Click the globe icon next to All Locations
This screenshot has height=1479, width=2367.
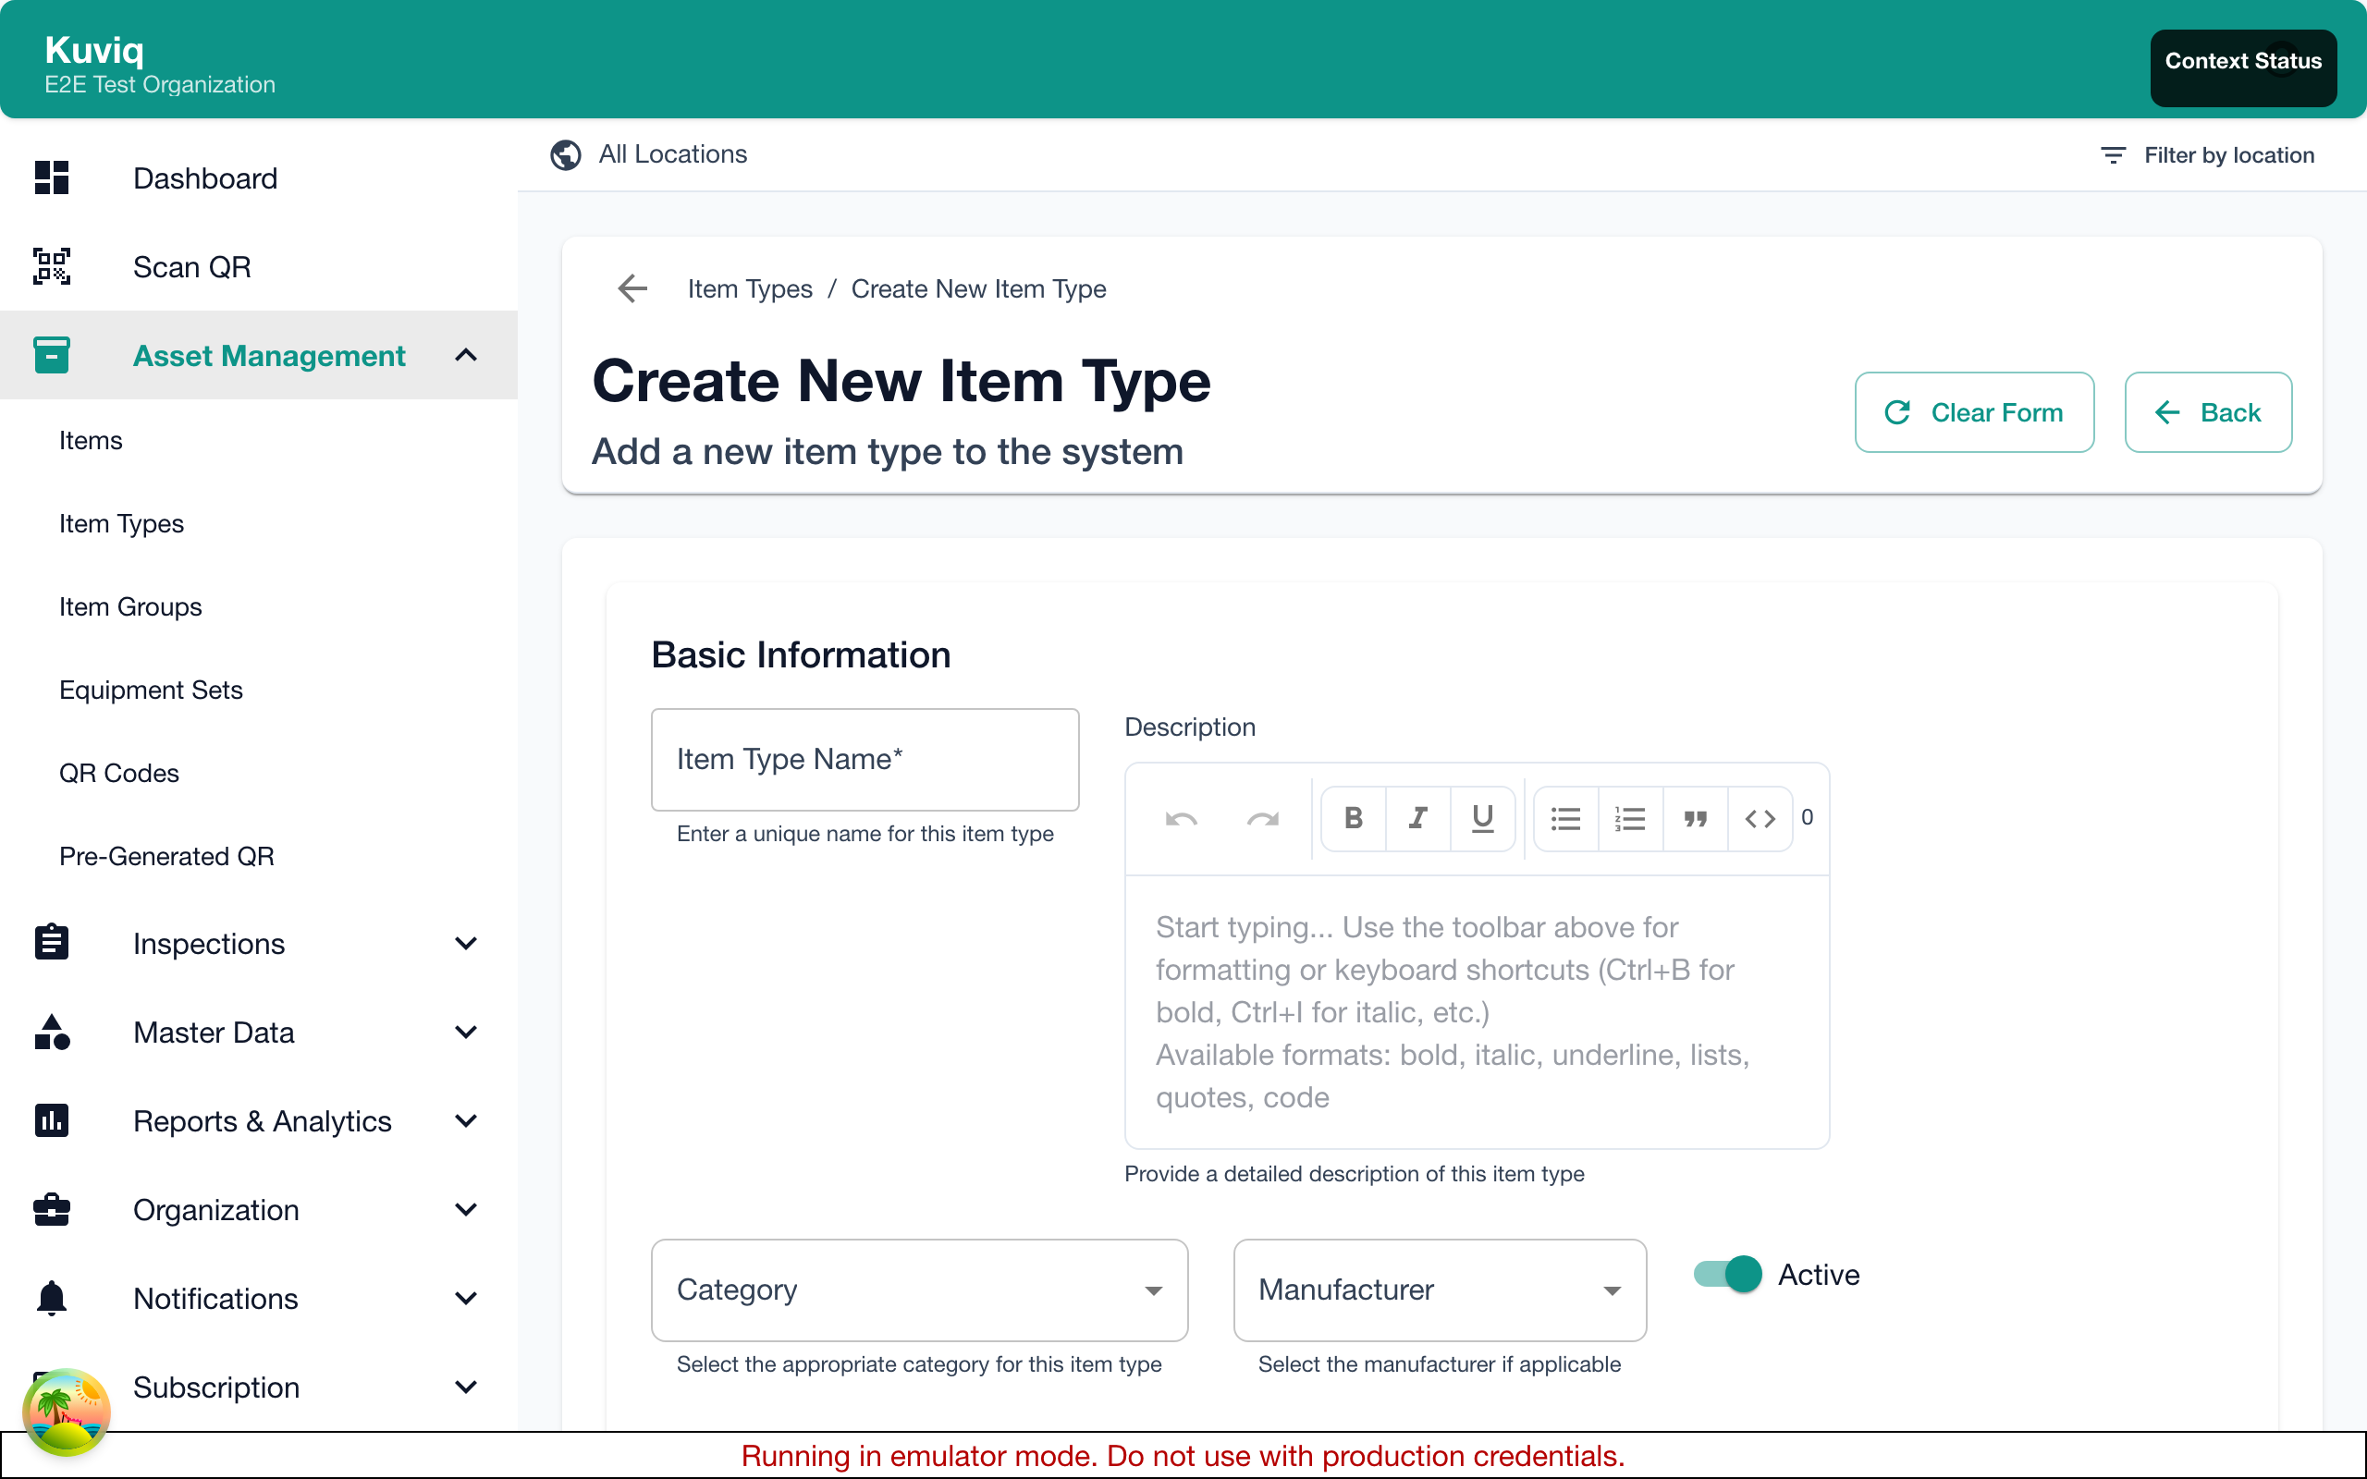coord(565,154)
